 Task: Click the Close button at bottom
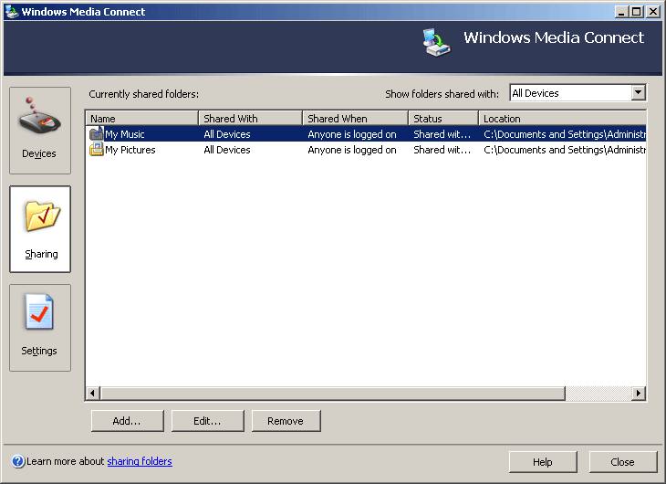click(623, 462)
